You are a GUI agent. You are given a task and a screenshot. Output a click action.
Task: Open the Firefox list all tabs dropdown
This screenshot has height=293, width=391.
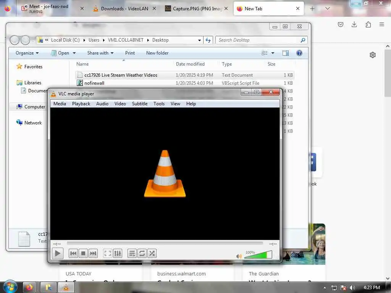tap(328, 8)
